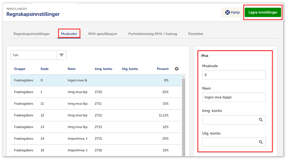The height and width of the screenshot is (159, 286).
Task: Switch to Regnskapsinnstillinger tab
Action: [32, 34]
